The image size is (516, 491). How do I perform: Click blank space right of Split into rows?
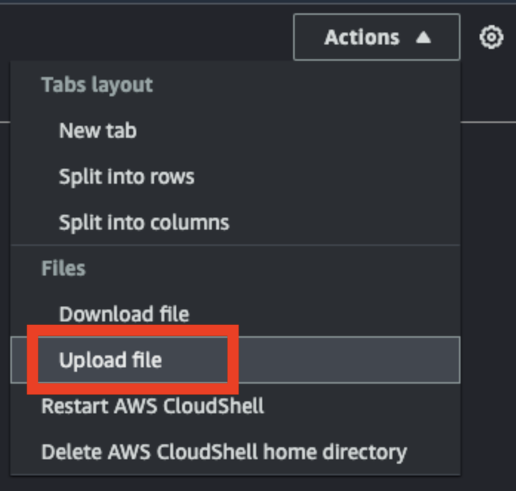(326, 177)
